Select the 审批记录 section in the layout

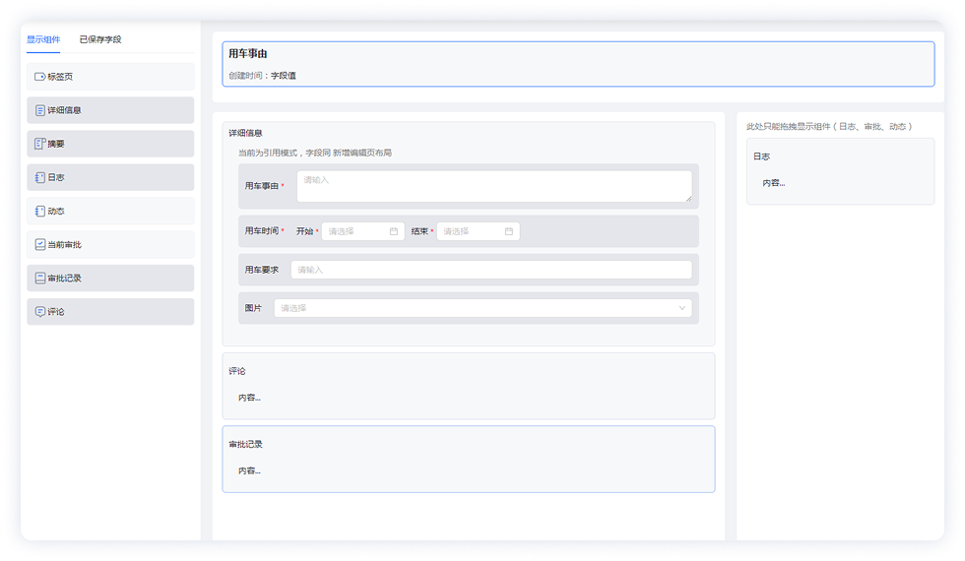[x=469, y=459]
